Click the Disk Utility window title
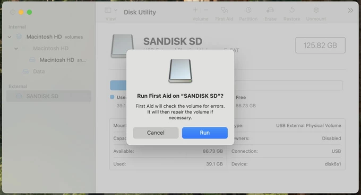This screenshot has height=195, width=361. click(140, 12)
